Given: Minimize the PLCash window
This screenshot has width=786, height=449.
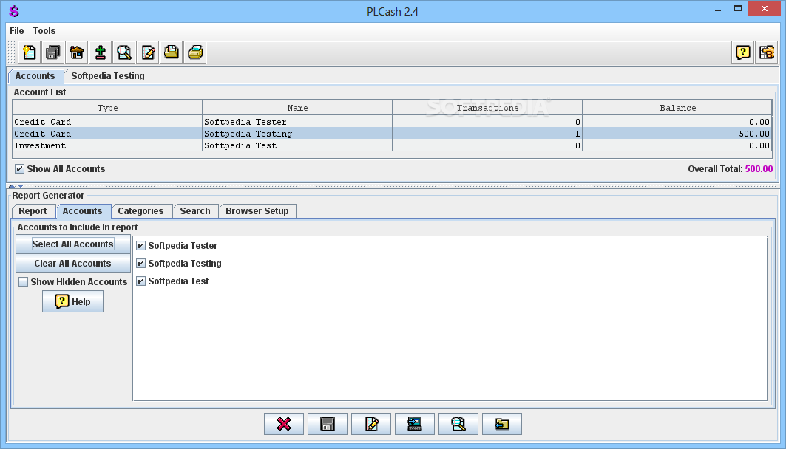Looking at the screenshot, I should tap(718, 9).
